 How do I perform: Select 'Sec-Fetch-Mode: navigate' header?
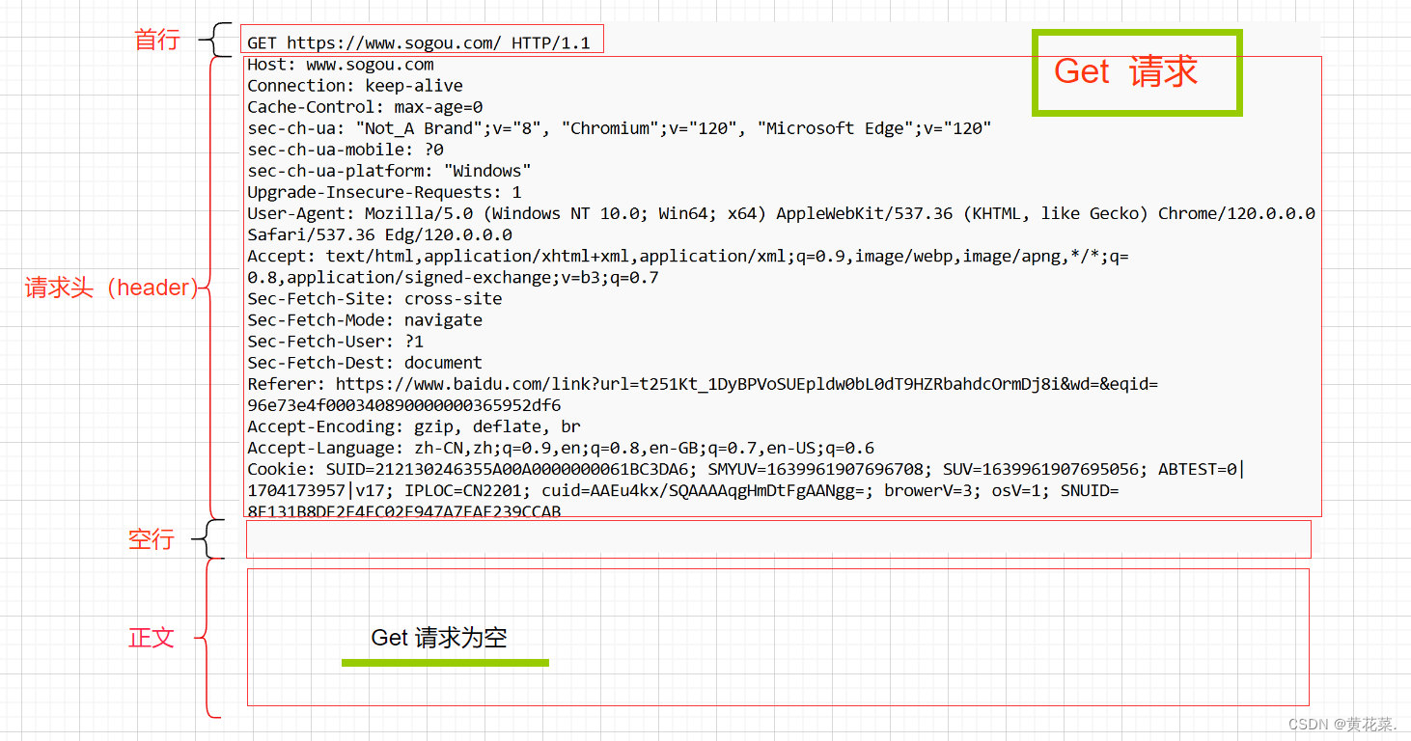point(365,319)
